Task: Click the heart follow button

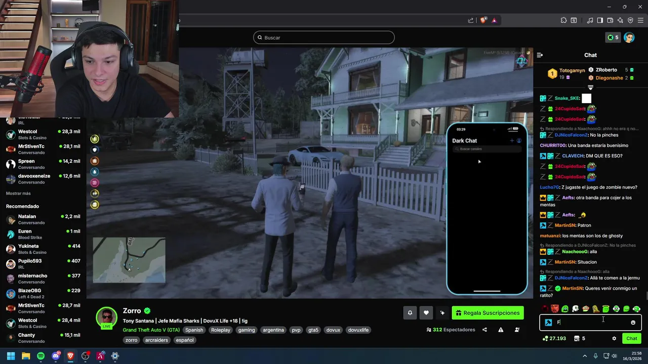Action: click(x=426, y=313)
